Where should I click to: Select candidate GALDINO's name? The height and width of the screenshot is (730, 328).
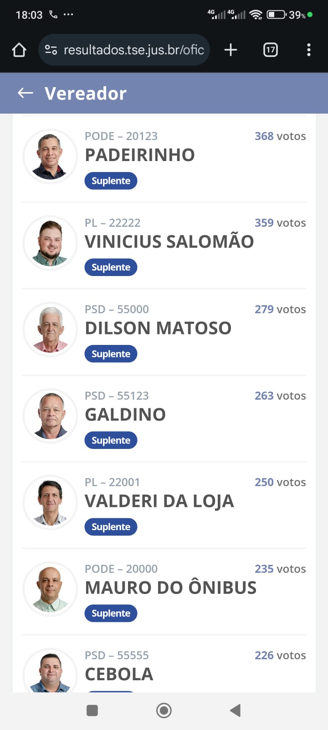point(125,415)
